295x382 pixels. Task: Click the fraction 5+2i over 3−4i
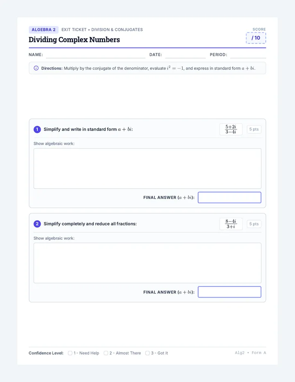tap(231, 129)
